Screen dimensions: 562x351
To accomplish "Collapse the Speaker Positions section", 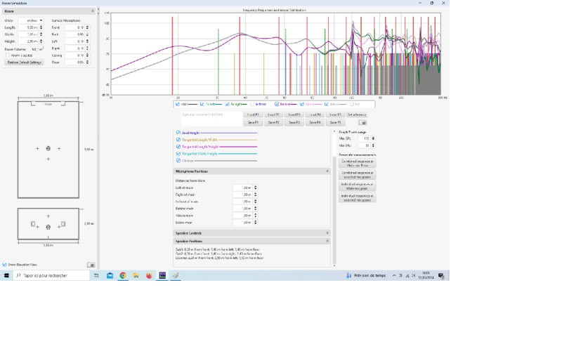I will point(327,241).
